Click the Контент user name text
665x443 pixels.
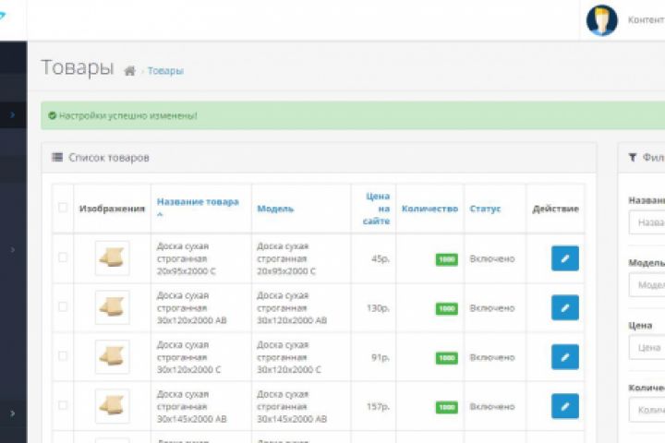point(646,20)
